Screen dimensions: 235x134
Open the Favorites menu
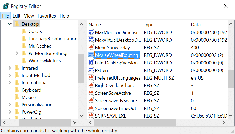[x=47, y=16]
